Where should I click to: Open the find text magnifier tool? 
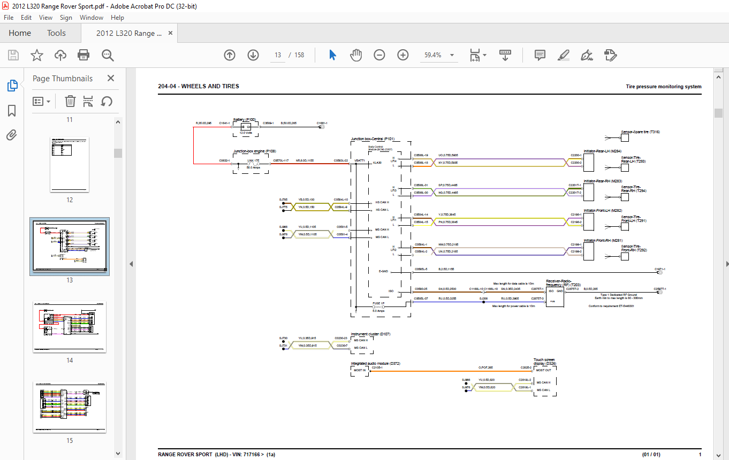pos(108,55)
